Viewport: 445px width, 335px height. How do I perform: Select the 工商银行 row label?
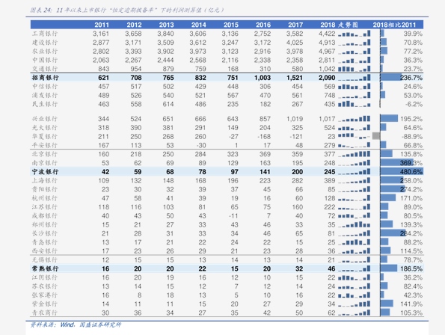tap(45, 34)
